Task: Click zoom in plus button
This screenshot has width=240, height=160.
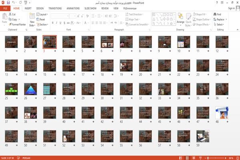Action: tap(226, 158)
